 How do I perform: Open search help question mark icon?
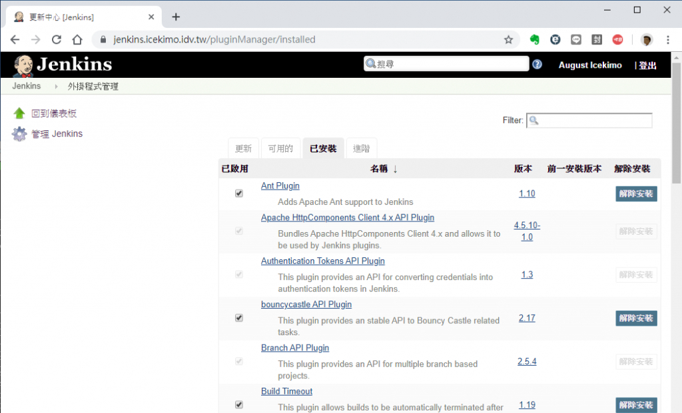pyautogui.click(x=537, y=65)
